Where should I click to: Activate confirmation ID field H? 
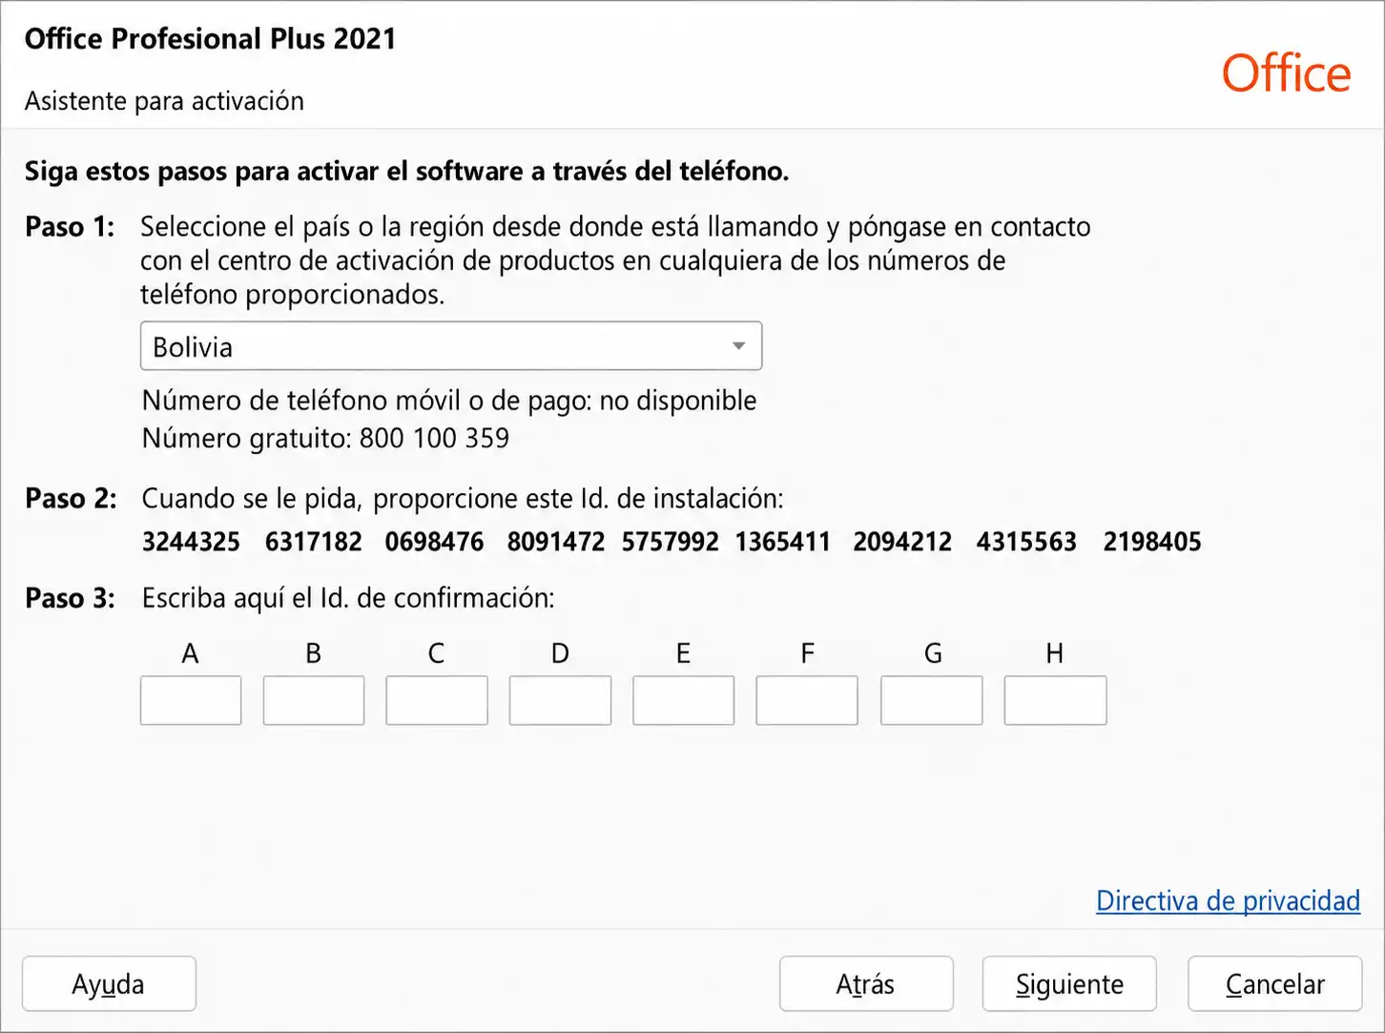[1056, 700]
